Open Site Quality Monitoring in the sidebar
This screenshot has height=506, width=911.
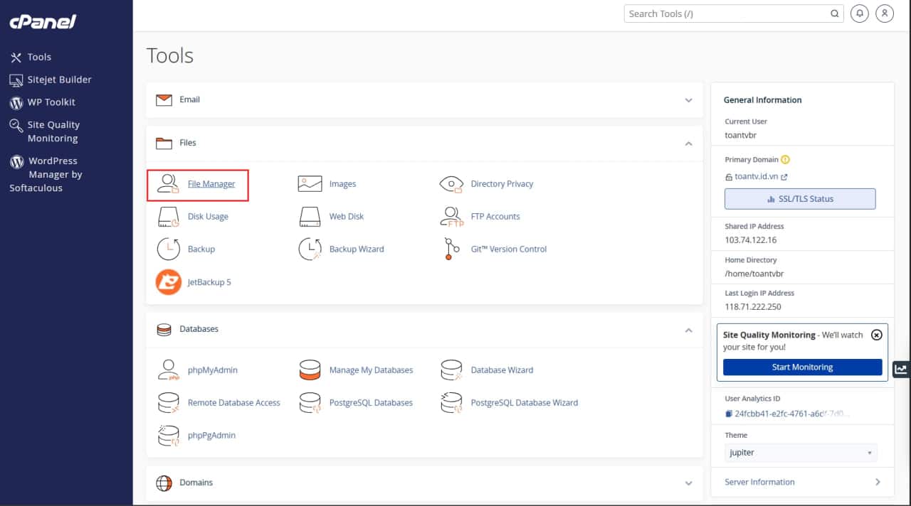[x=44, y=131]
